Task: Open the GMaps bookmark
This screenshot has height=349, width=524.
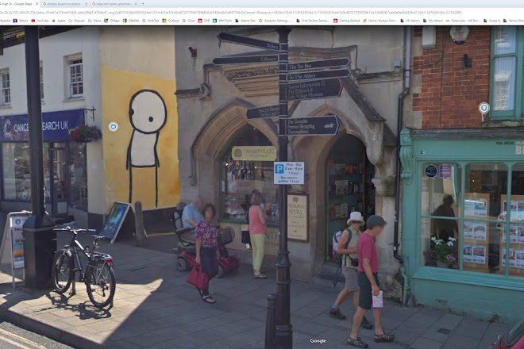Action: [x=112, y=21]
